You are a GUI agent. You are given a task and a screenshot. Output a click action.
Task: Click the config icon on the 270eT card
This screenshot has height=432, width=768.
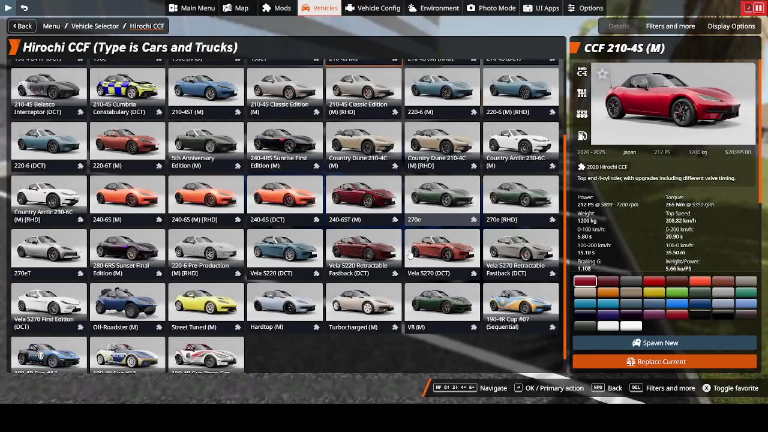point(80,274)
